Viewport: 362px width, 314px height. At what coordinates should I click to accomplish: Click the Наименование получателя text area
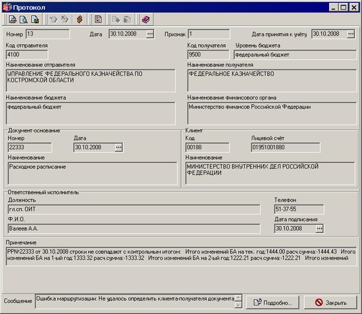(273, 80)
